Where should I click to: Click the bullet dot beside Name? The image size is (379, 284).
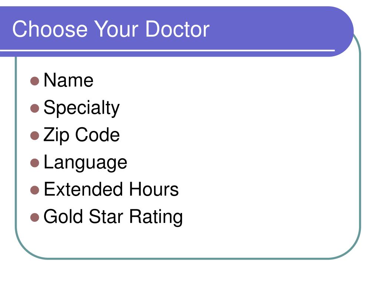[35, 81]
